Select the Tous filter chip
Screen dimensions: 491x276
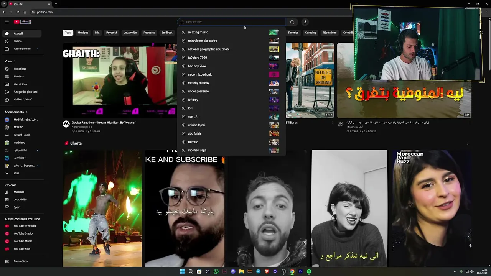pyautogui.click(x=68, y=33)
